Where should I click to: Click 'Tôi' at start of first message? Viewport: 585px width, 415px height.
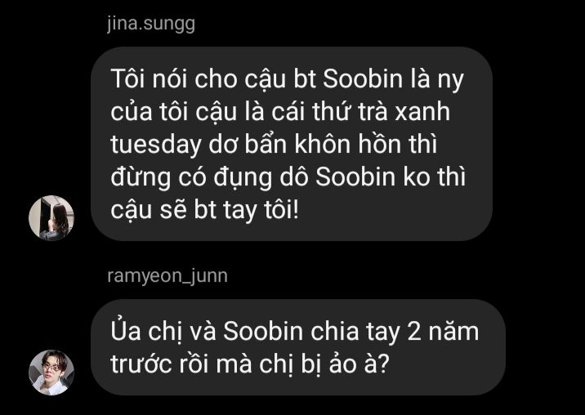click(127, 78)
